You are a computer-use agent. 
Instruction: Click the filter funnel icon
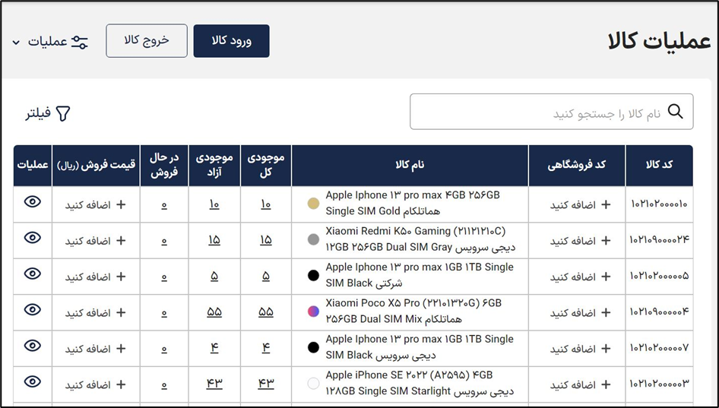pos(63,113)
